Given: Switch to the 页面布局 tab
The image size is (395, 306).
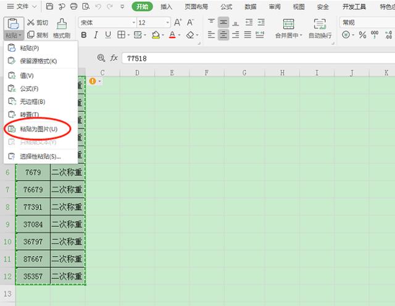Looking at the screenshot, I should pos(196,7).
